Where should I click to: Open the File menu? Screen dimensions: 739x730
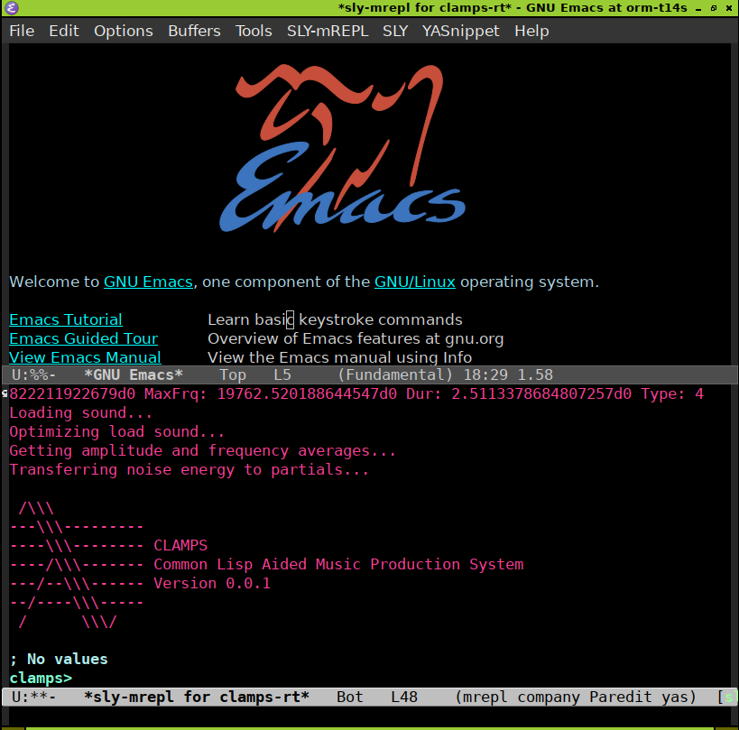(22, 31)
